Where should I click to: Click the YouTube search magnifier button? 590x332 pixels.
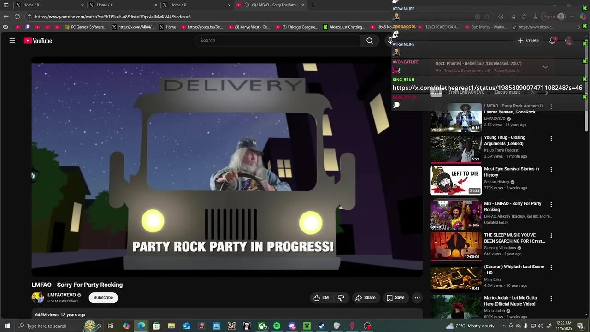click(x=370, y=41)
